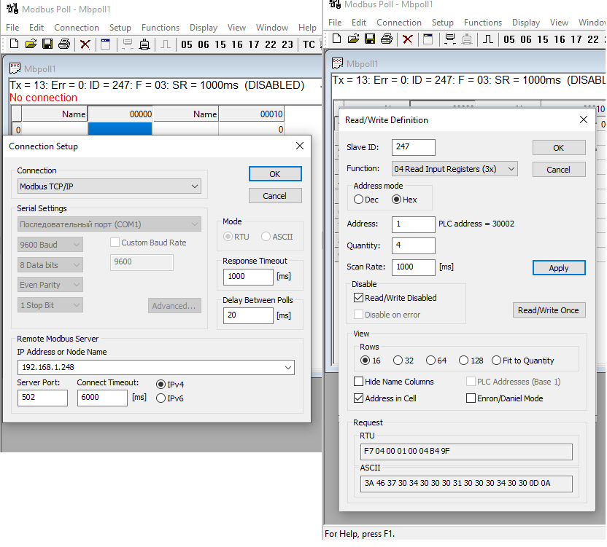
Task: Click function 05 toolbar item in left window
Action: [x=187, y=45]
